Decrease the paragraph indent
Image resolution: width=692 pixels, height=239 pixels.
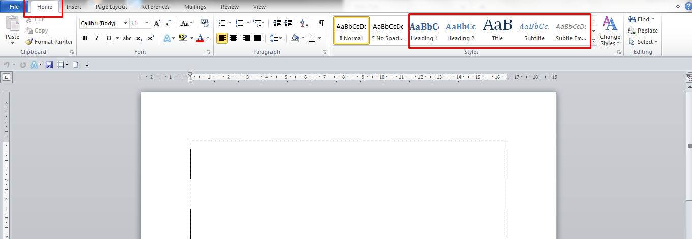[277, 23]
